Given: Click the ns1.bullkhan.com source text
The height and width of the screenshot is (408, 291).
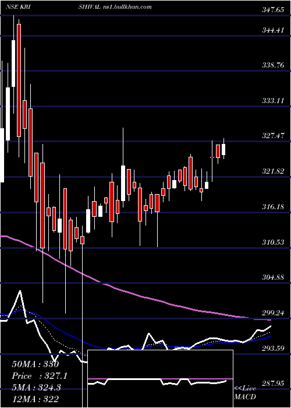Looking at the screenshot, I should [127, 7].
